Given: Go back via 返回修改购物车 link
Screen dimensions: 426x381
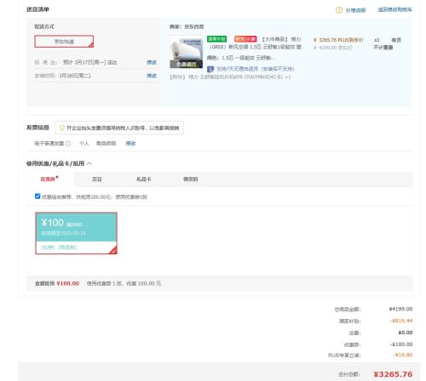Looking at the screenshot, I should click(x=394, y=9).
